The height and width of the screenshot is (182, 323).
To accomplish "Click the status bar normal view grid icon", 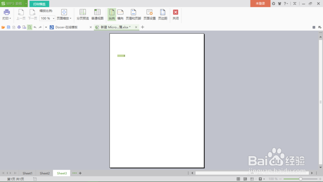I will pos(238,179).
